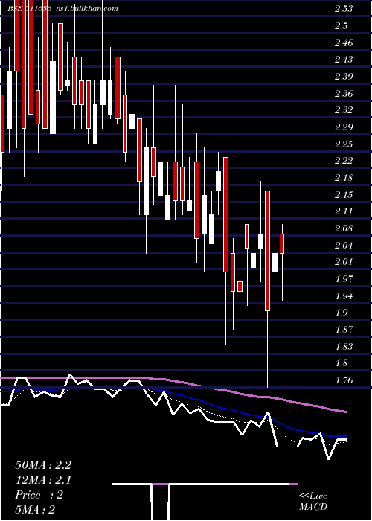Click the 2.46 price level label
This screenshot has width=372, height=521.
(344, 43)
